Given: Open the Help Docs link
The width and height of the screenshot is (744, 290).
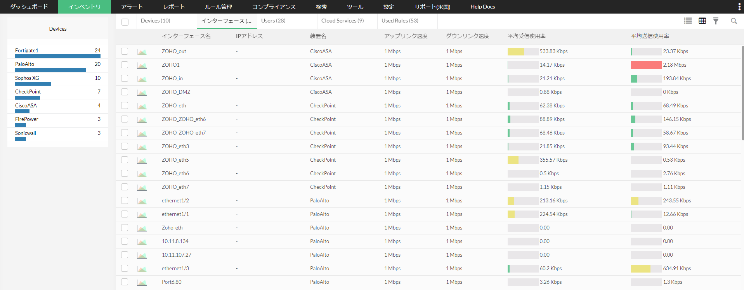Looking at the screenshot, I should click(x=482, y=7).
